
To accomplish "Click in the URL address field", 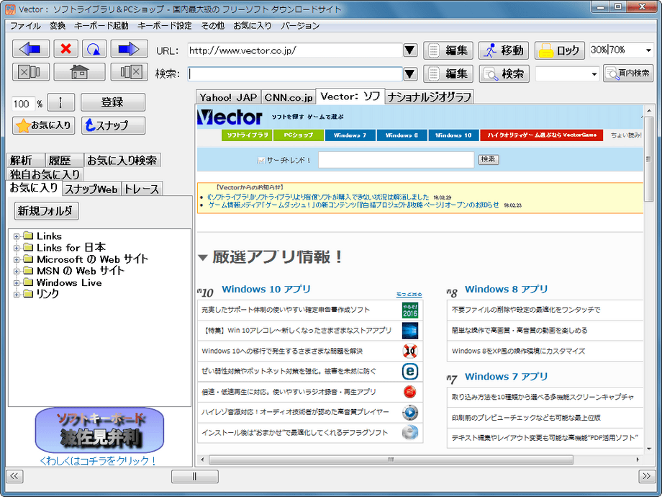I will coord(295,50).
